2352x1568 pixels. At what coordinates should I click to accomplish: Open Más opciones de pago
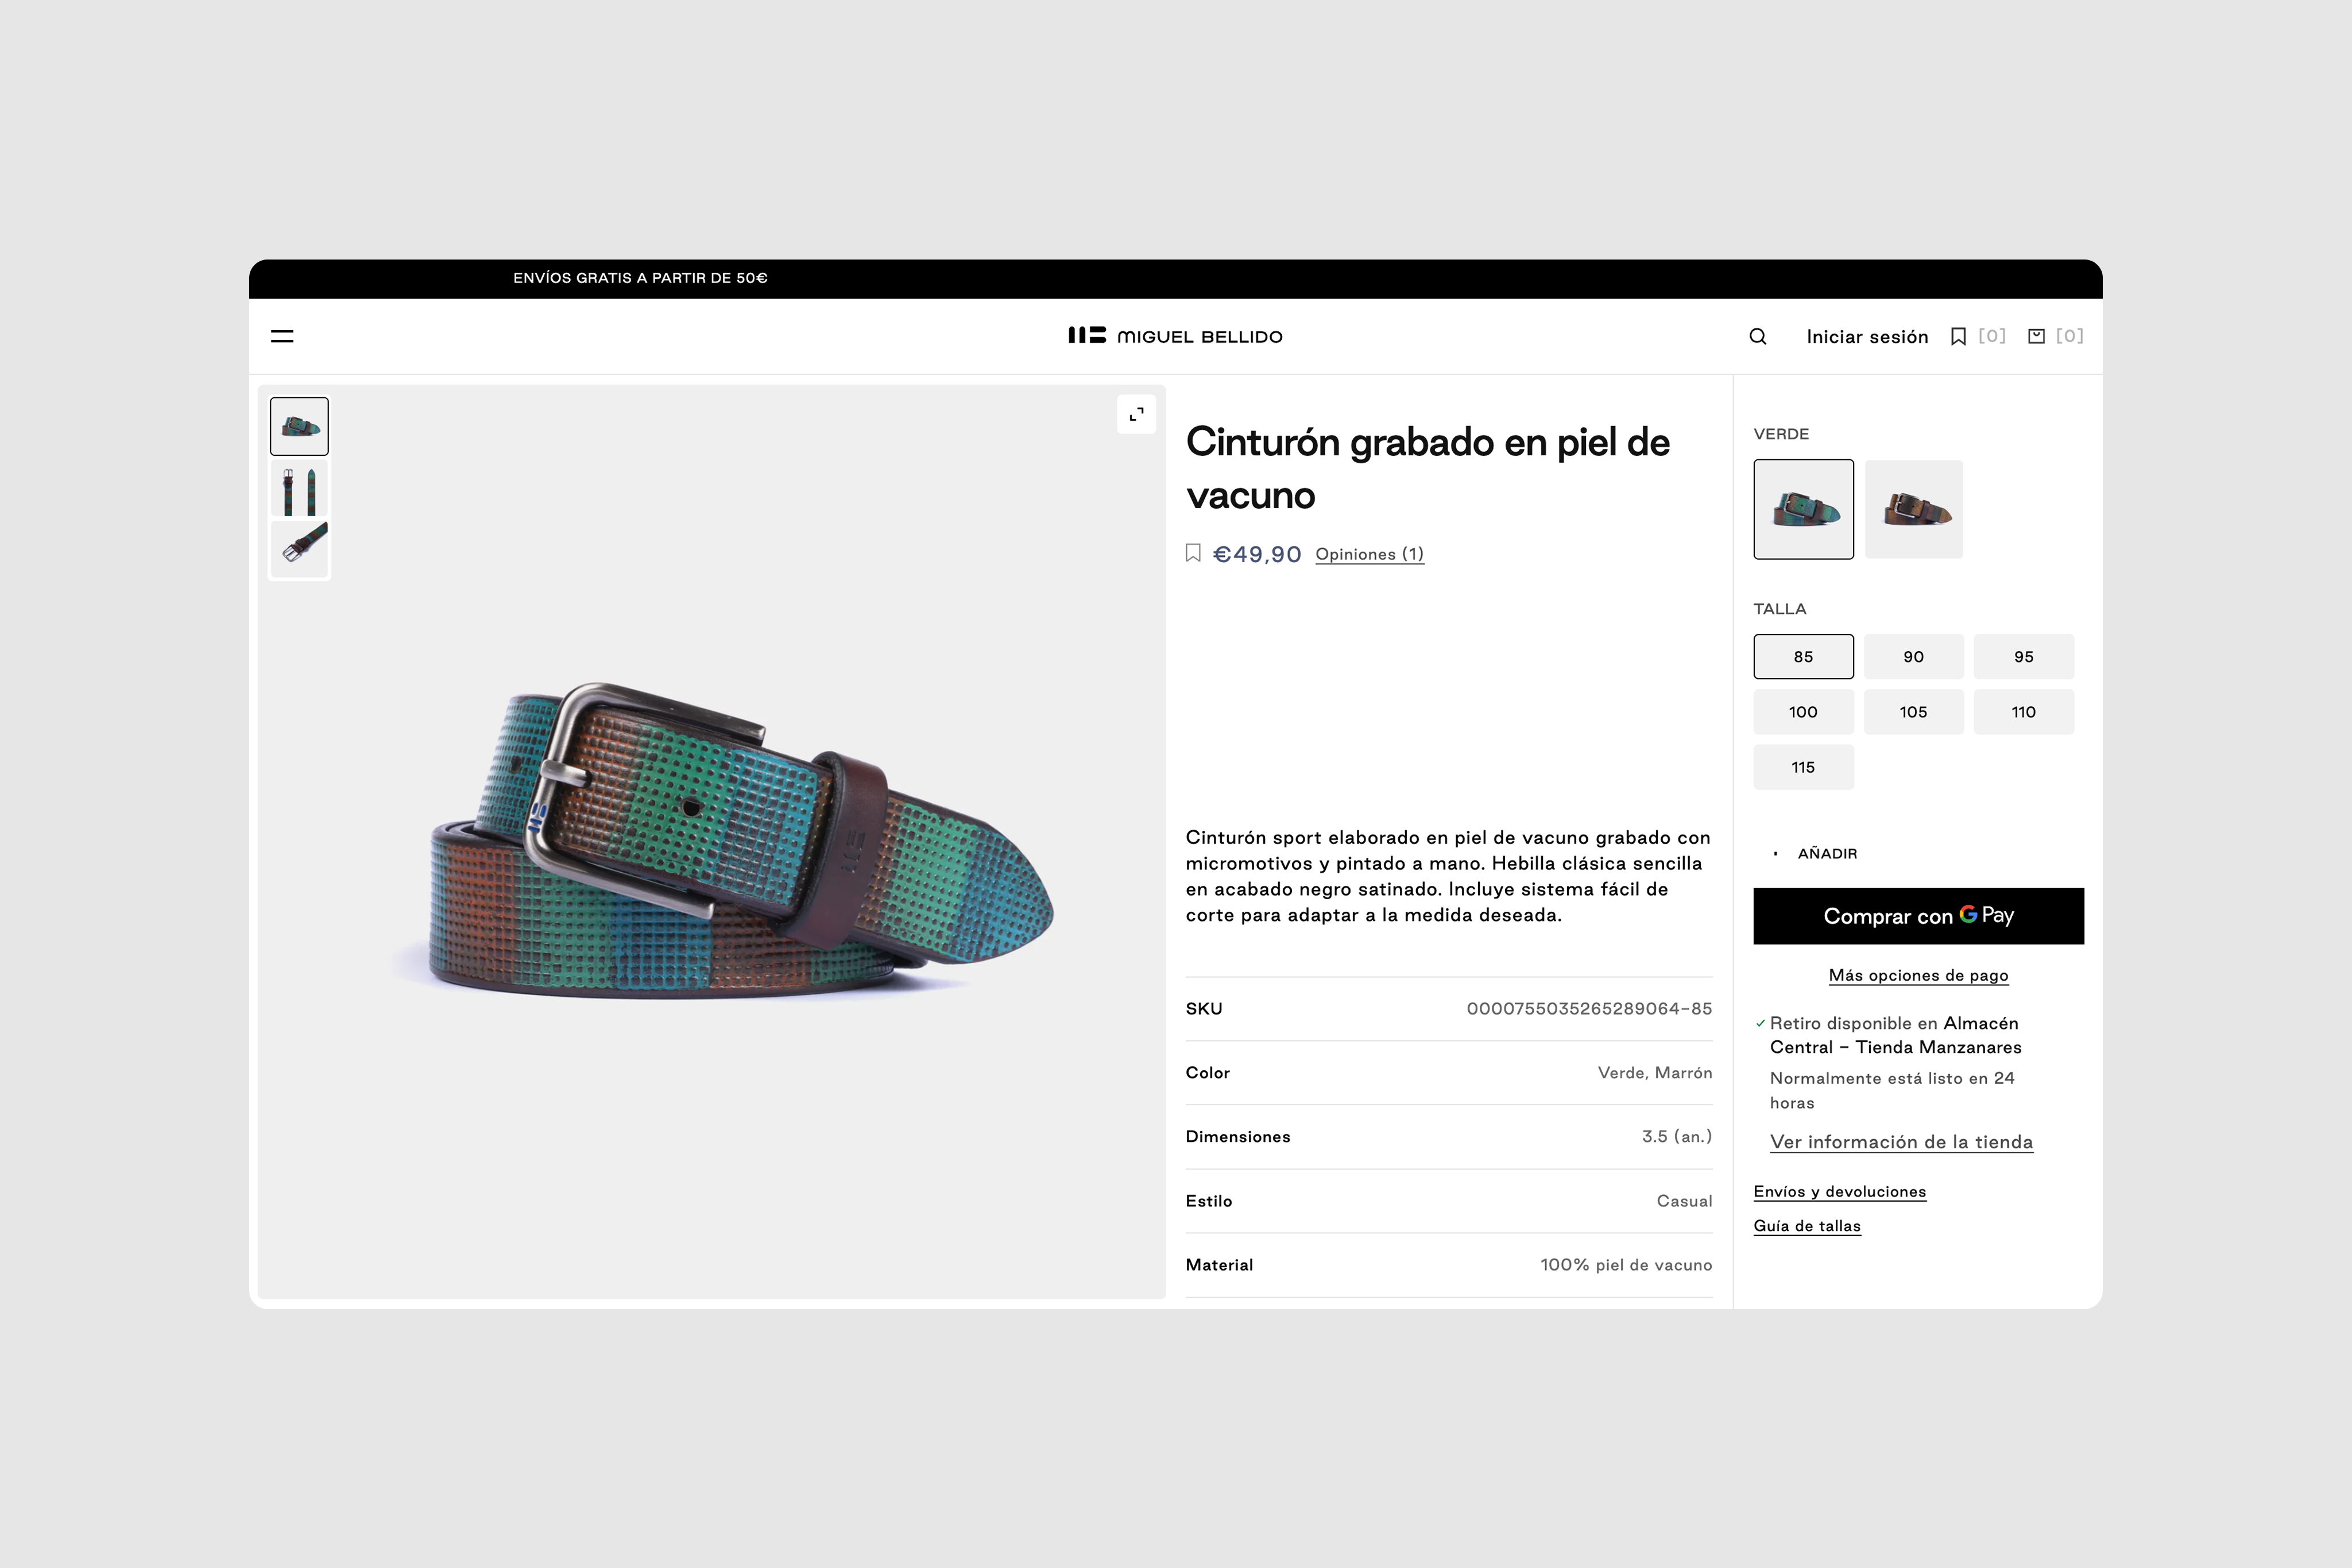click(1918, 975)
